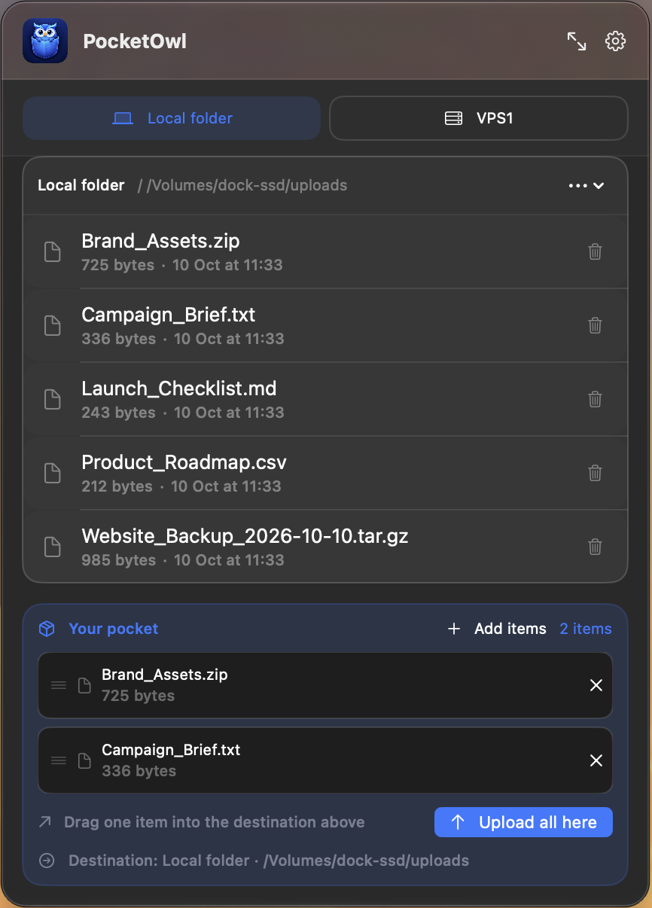Click the laptop icon in Local folder tab
This screenshot has height=908, width=652.
pyautogui.click(x=123, y=118)
